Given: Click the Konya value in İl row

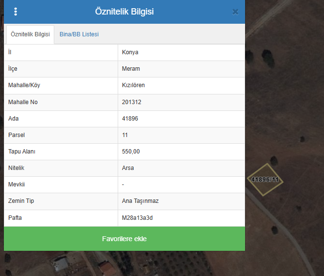Looking at the screenshot, I should (130, 52).
